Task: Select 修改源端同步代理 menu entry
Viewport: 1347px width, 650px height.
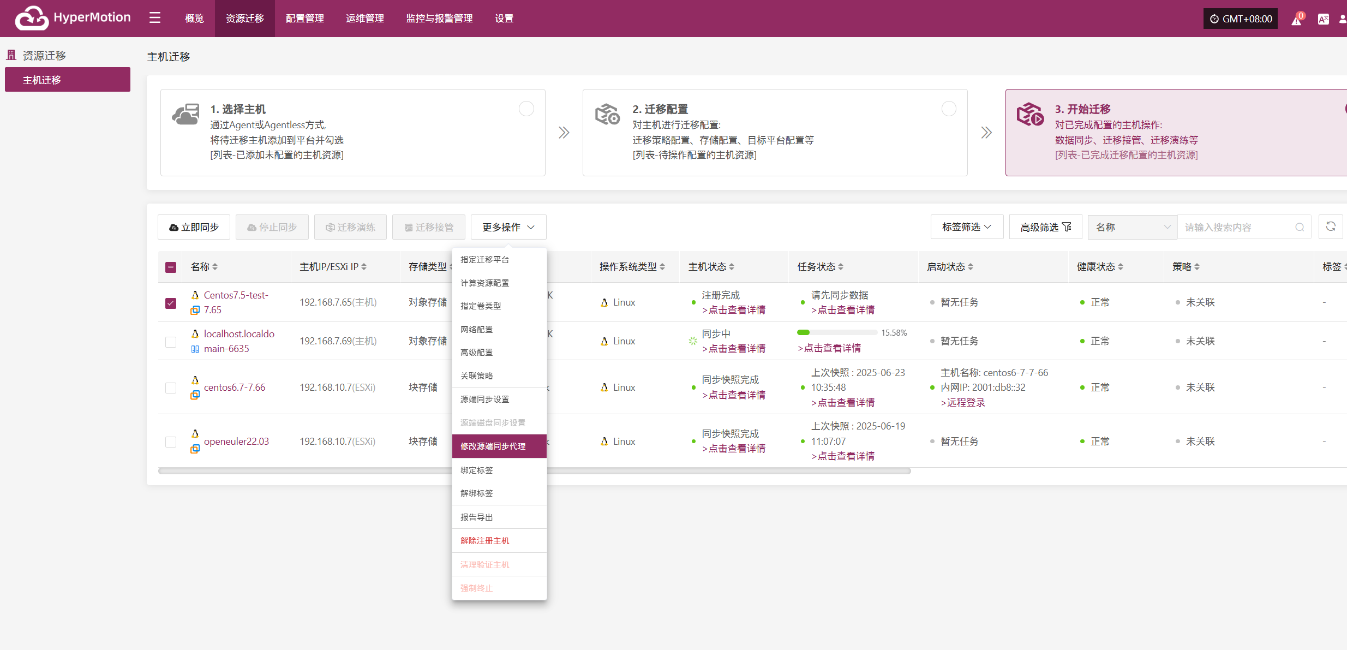Action: click(499, 446)
